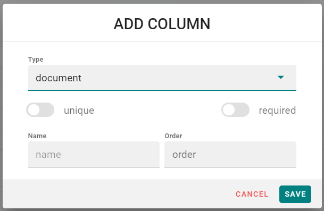Focus the Order input field
324x211 pixels.
pos(230,155)
